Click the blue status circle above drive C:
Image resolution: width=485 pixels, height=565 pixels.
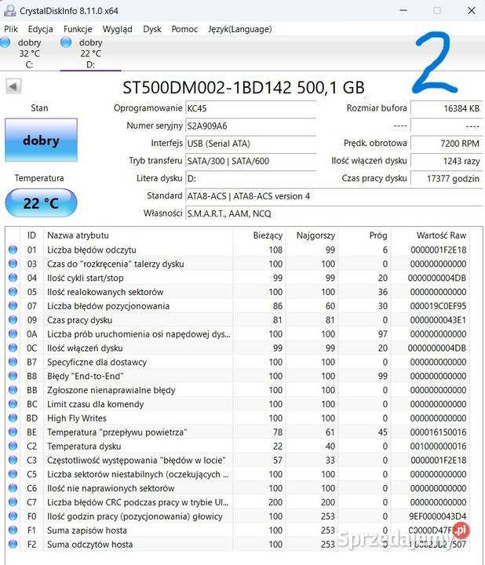[x=5, y=42]
